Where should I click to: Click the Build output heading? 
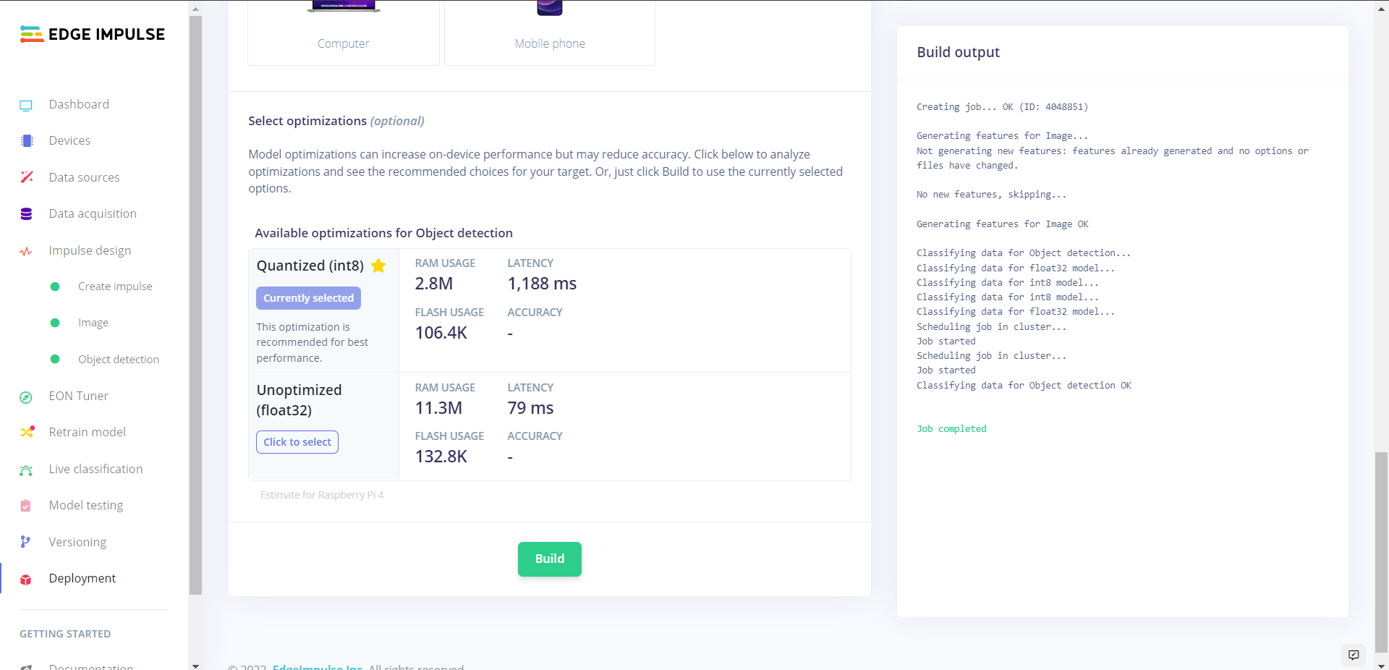point(958,52)
